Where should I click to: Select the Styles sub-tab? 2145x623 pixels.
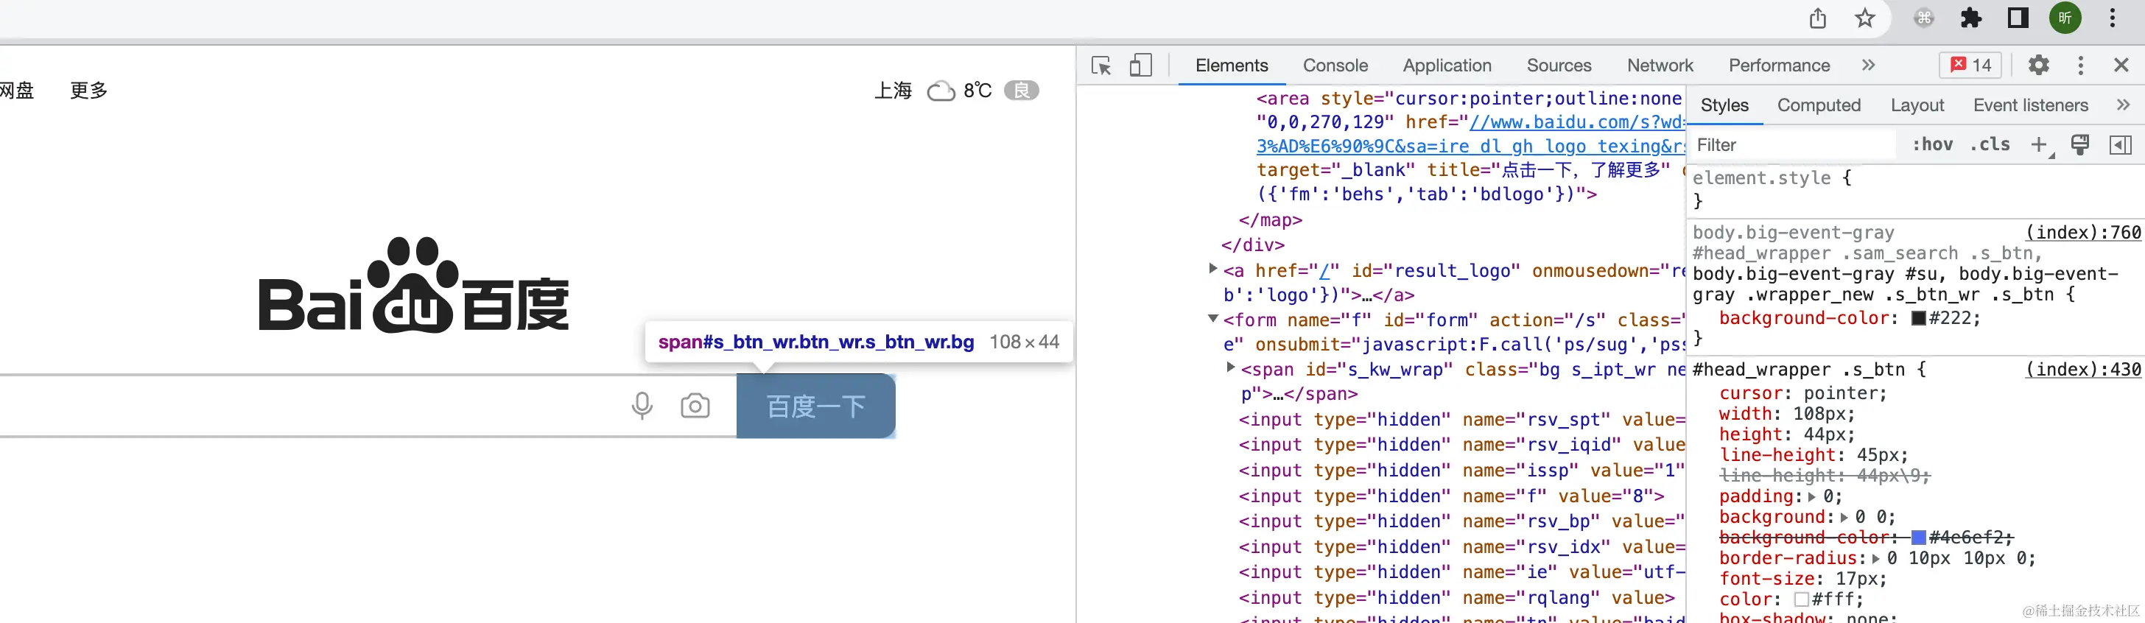1724,105
